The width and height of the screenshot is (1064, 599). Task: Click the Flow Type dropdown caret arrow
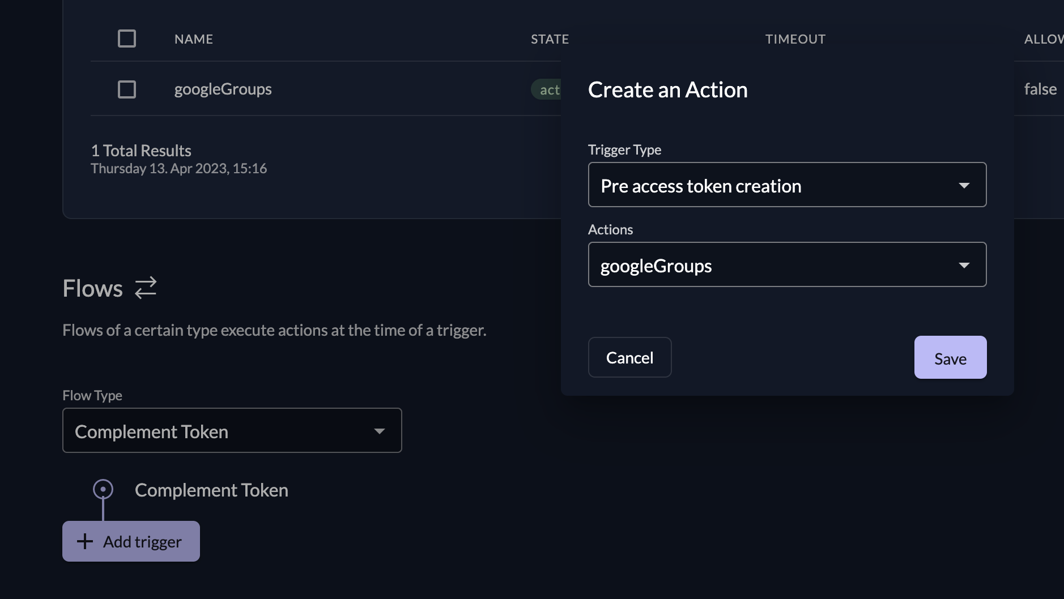click(x=380, y=431)
